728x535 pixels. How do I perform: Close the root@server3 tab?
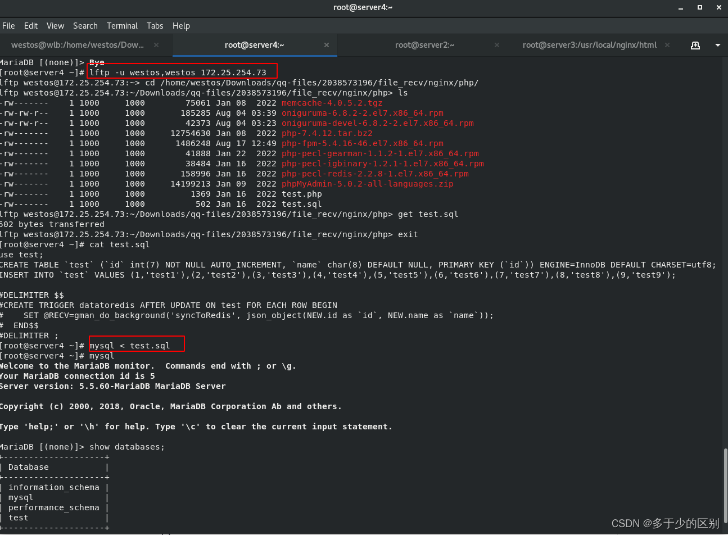pos(667,45)
